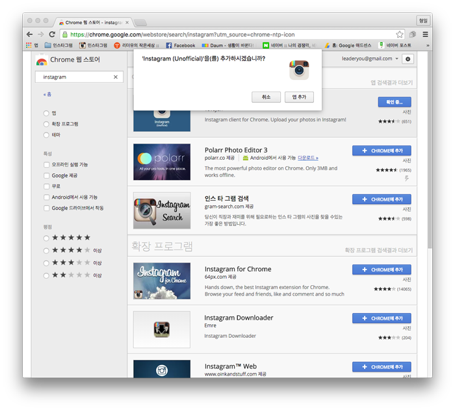Enable the Google 제공 checkbox
The image size is (455, 410).
point(46,175)
